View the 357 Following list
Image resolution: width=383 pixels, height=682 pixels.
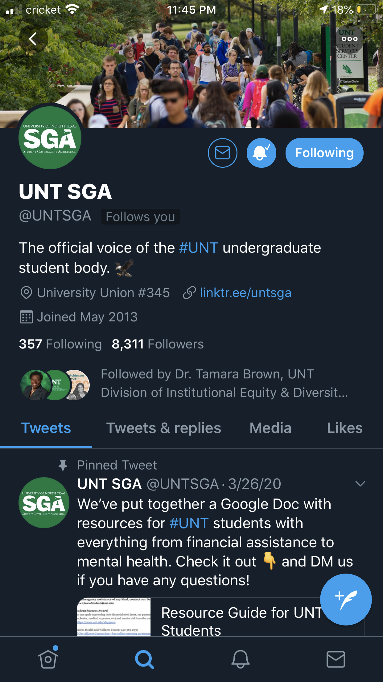pyautogui.click(x=60, y=344)
